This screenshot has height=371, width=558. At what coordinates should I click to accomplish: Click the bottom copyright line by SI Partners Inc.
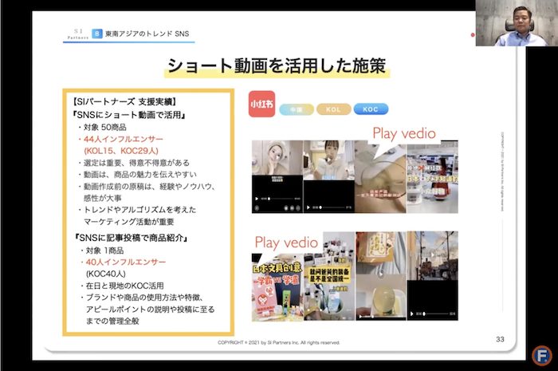pos(279,342)
